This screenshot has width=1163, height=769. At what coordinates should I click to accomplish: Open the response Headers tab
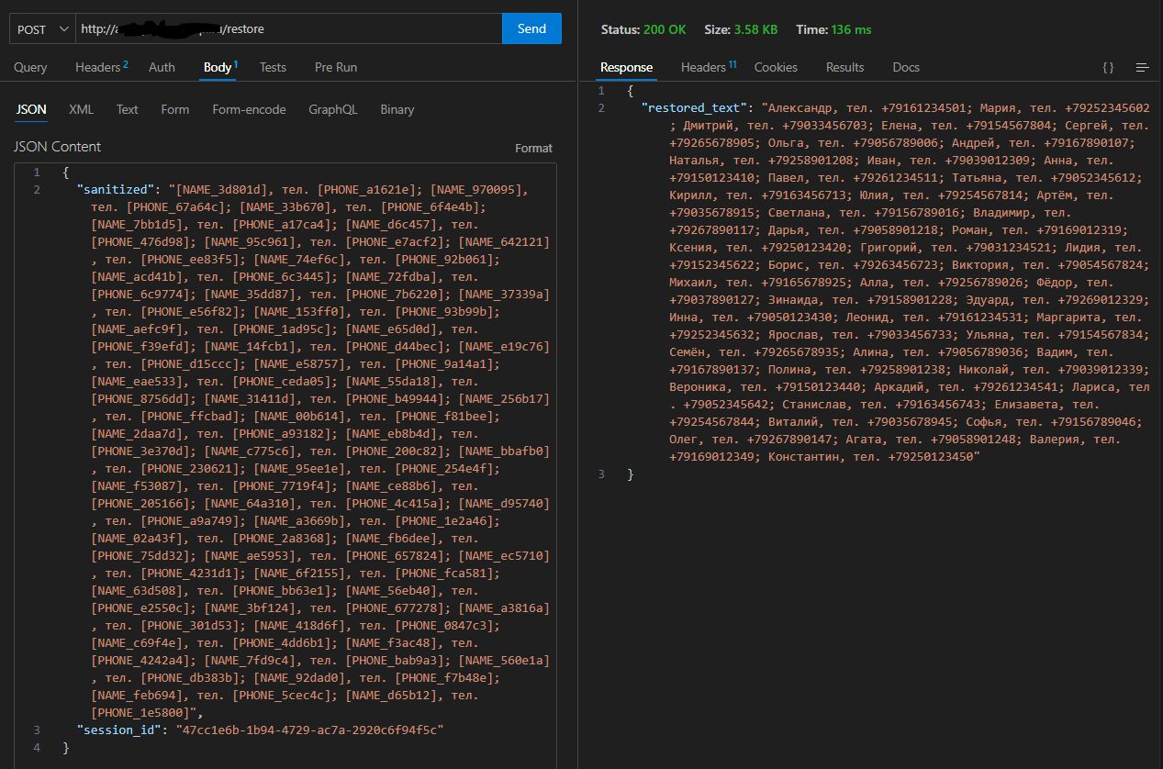[705, 68]
